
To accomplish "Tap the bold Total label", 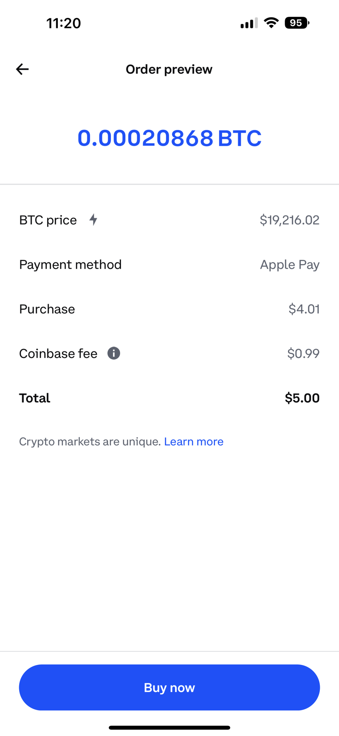I will (35, 398).
